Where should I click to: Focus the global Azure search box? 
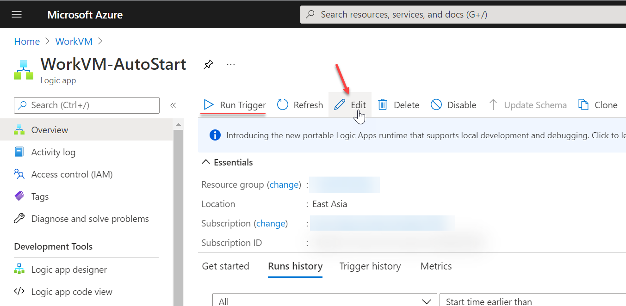click(x=463, y=14)
